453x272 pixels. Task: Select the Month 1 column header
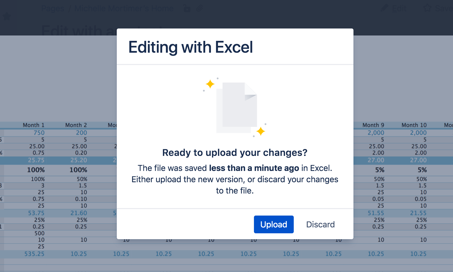click(x=34, y=125)
